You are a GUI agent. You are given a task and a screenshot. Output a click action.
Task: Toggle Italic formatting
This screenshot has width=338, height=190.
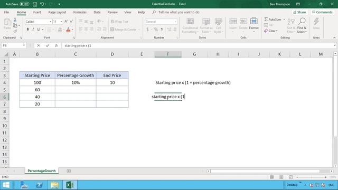point(33,30)
